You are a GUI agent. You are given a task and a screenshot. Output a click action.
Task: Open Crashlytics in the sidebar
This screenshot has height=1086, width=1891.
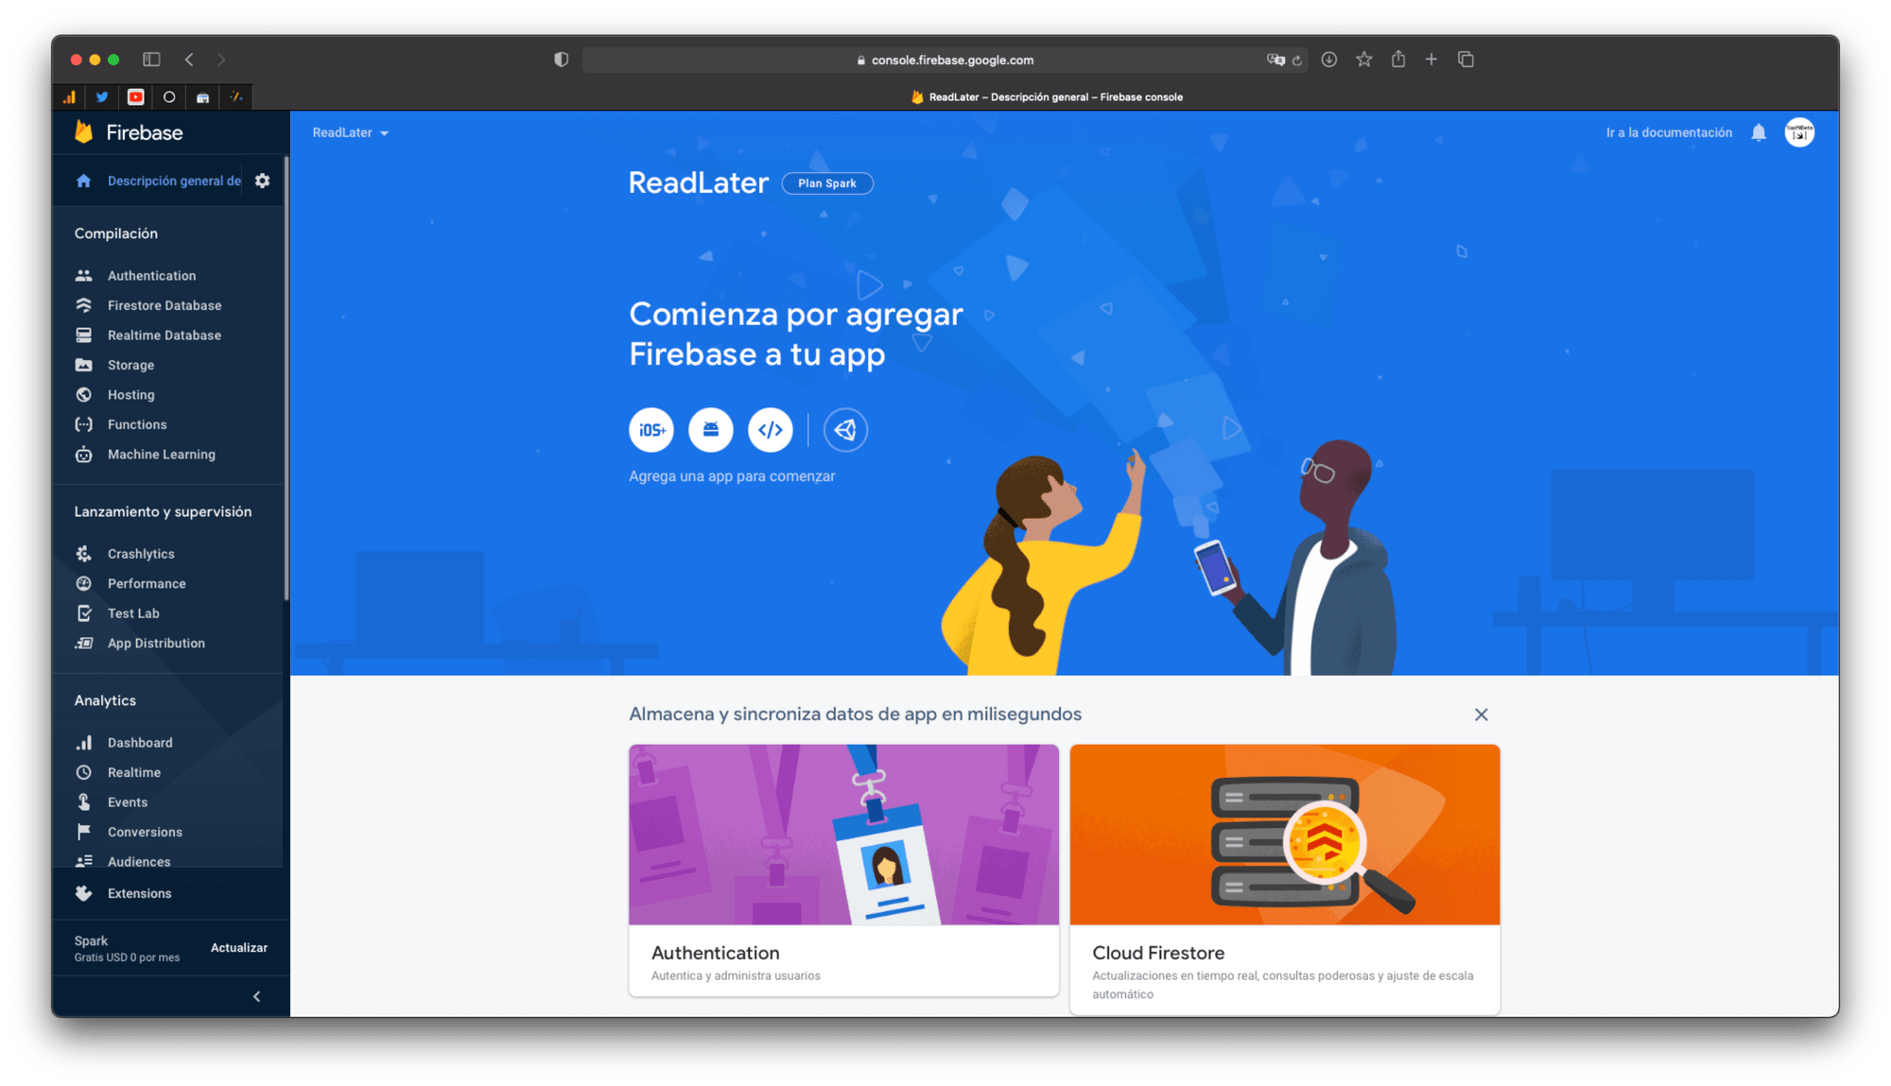(141, 554)
